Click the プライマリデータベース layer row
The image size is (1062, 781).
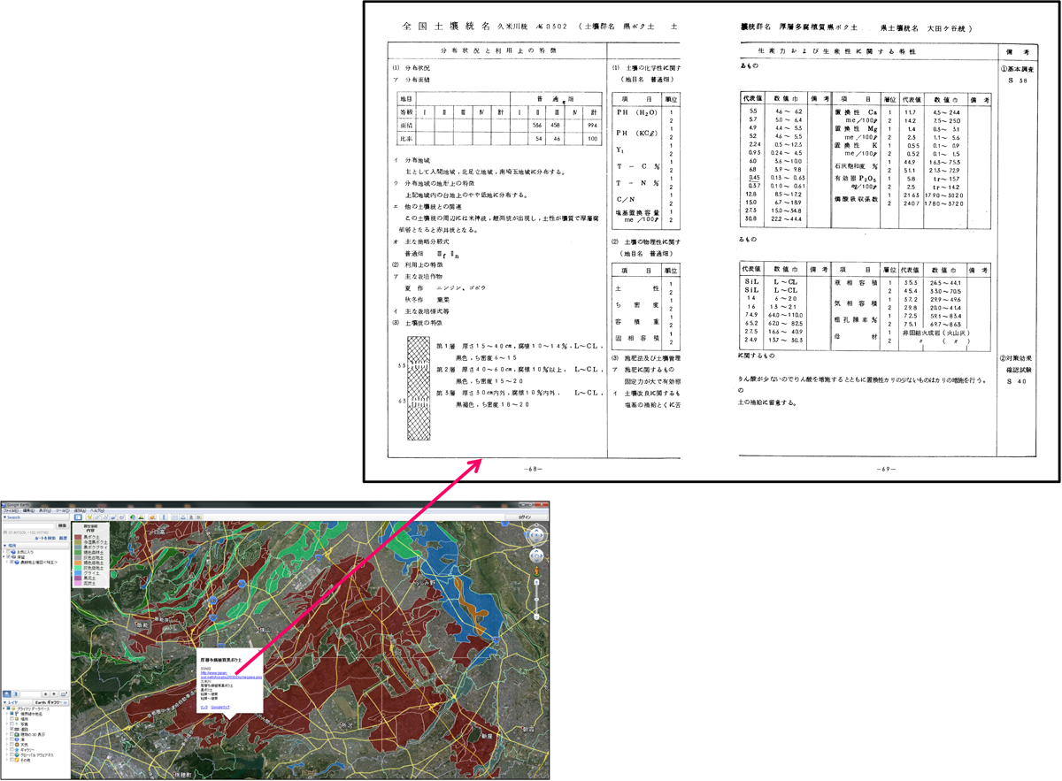point(27,709)
